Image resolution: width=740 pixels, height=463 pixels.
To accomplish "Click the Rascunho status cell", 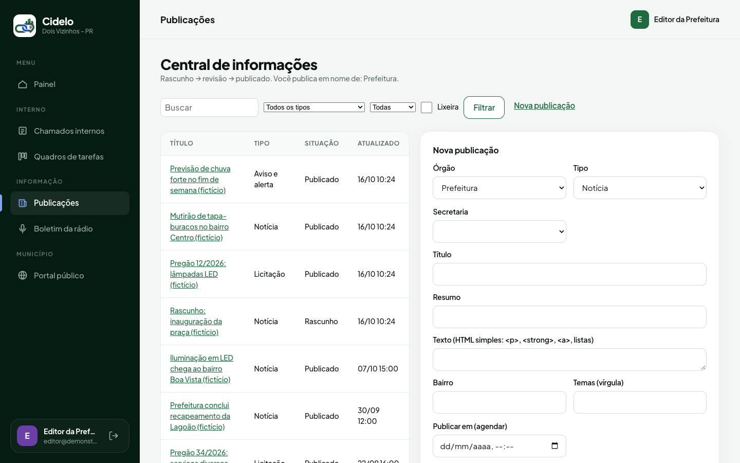I will tap(321, 322).
